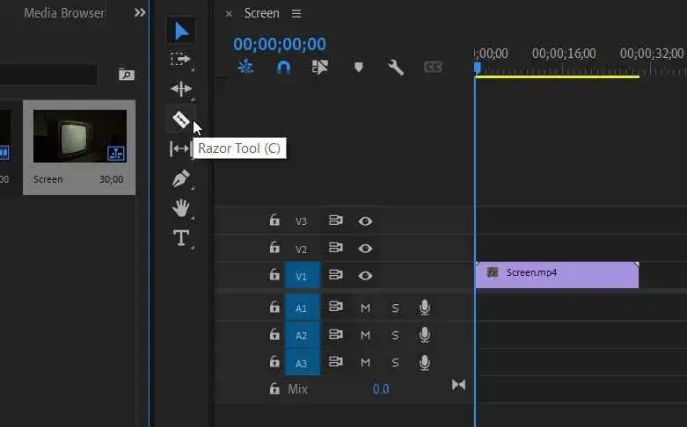
Task: Switch to the Screen sequence tab
Action: click(261, 13)
